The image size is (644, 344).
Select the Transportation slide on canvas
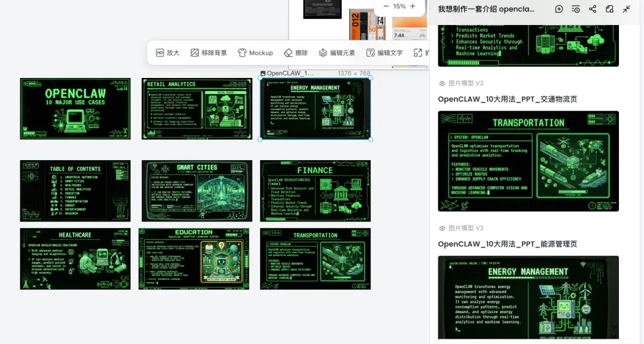[x=315, y=259]
